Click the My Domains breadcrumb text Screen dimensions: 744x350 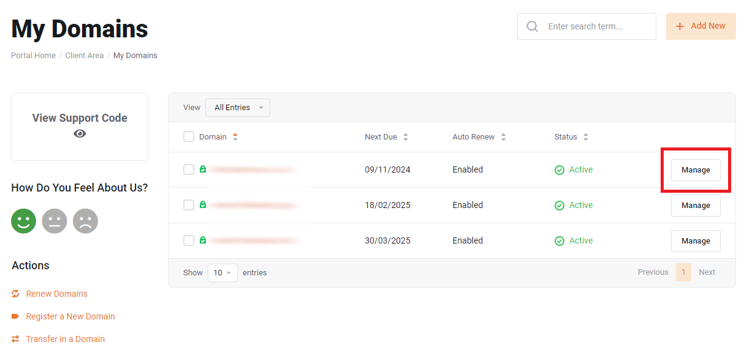135,56
